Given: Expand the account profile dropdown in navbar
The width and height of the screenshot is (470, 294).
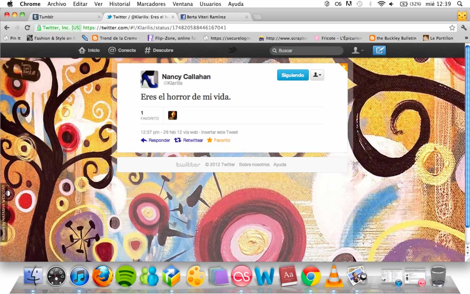Looking at the screenshot, I should coord(357,50).
